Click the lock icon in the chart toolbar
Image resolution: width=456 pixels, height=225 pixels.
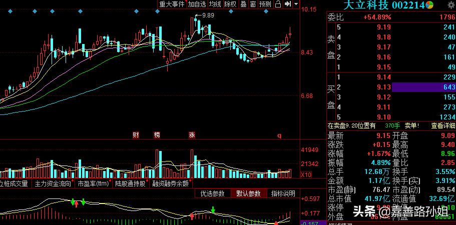point(278,4)
